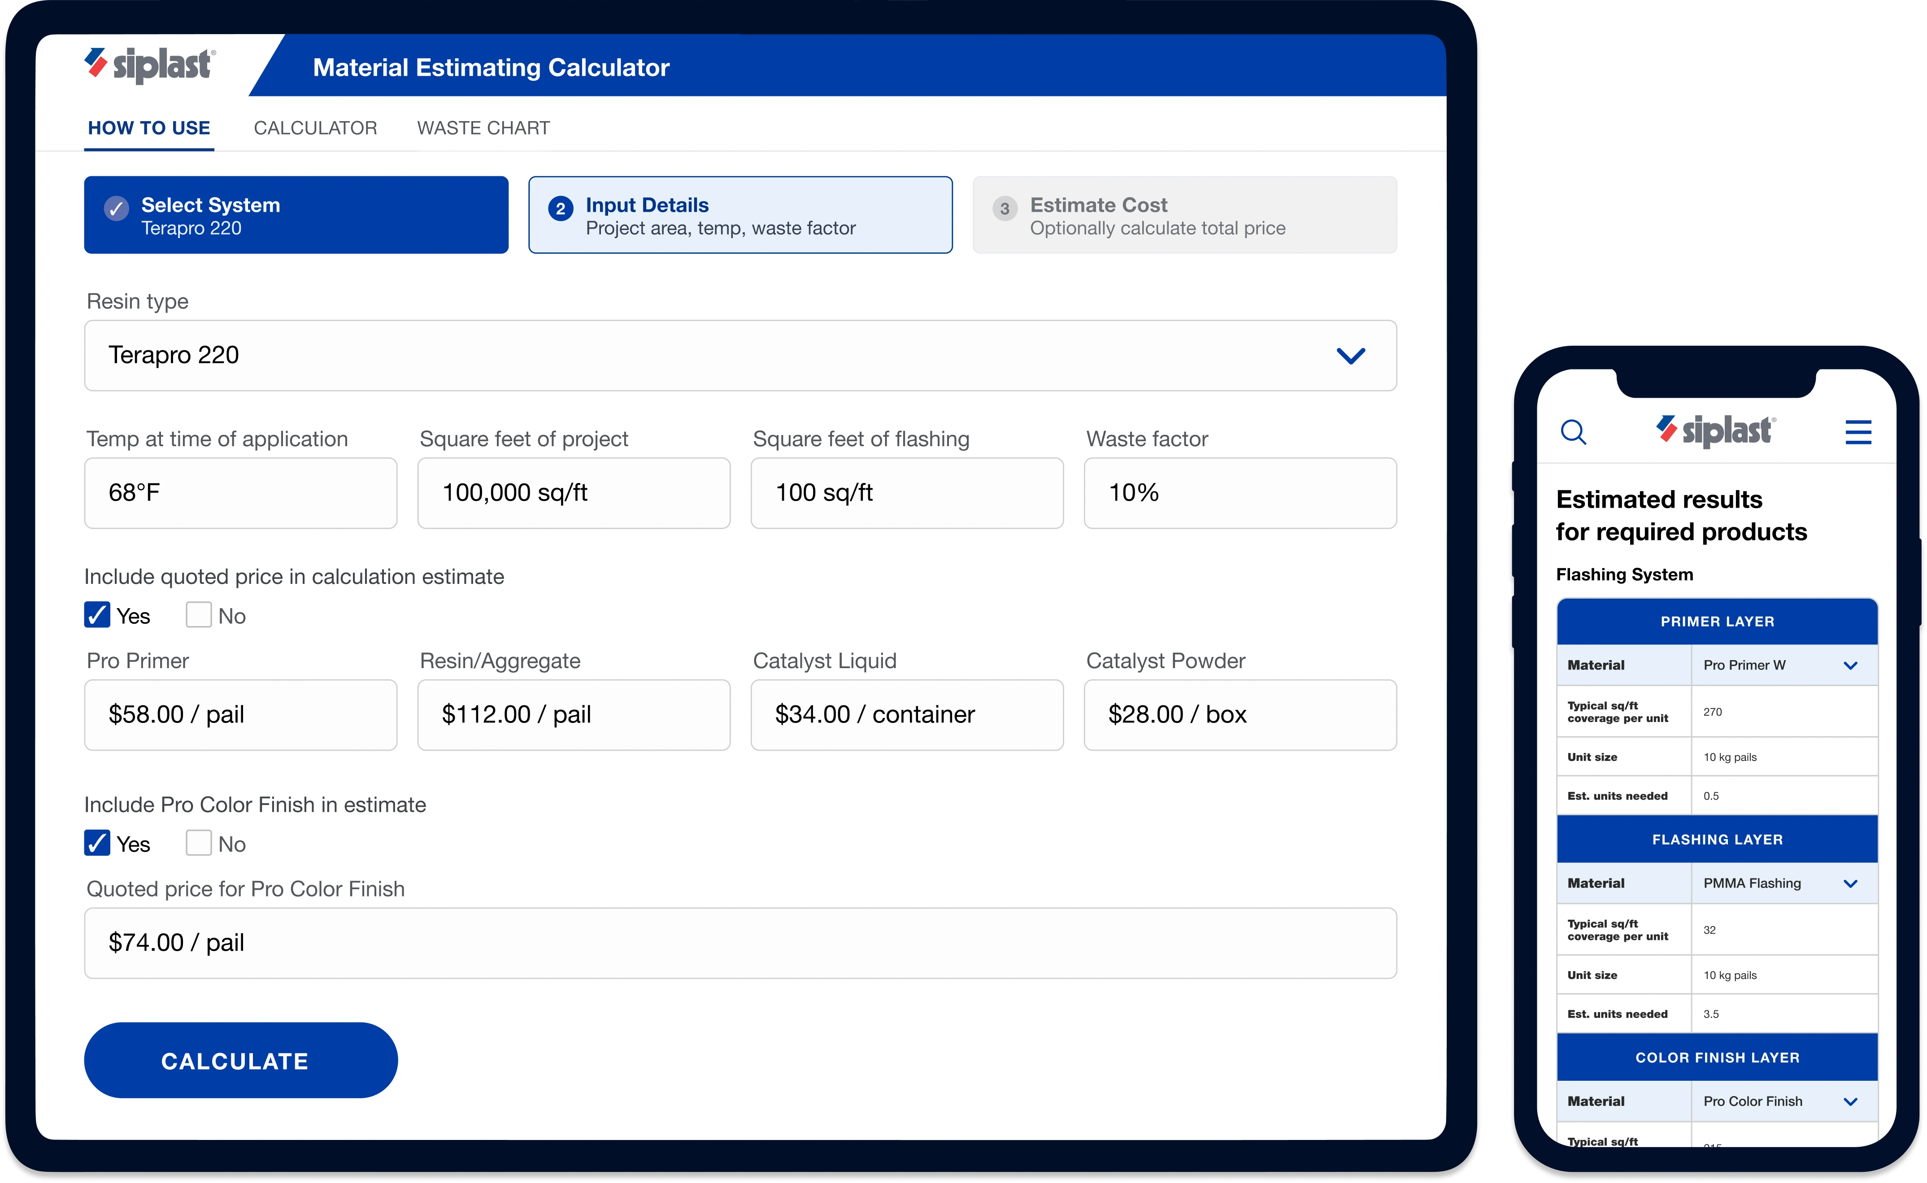This screenshot has height=1183, width=1927.
Task: Click the Material Estimating Calculator title
Action: coord(492,67)
